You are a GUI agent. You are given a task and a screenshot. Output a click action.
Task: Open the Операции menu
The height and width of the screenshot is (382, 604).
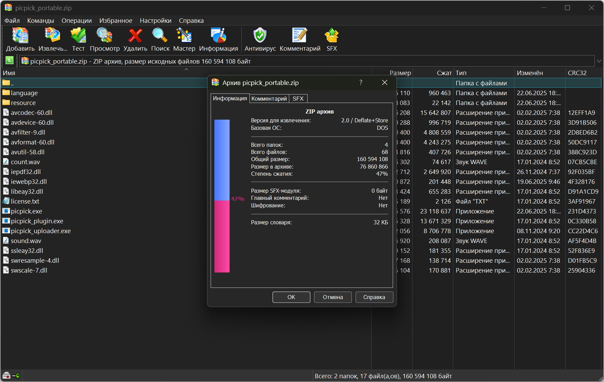point(77,20)
